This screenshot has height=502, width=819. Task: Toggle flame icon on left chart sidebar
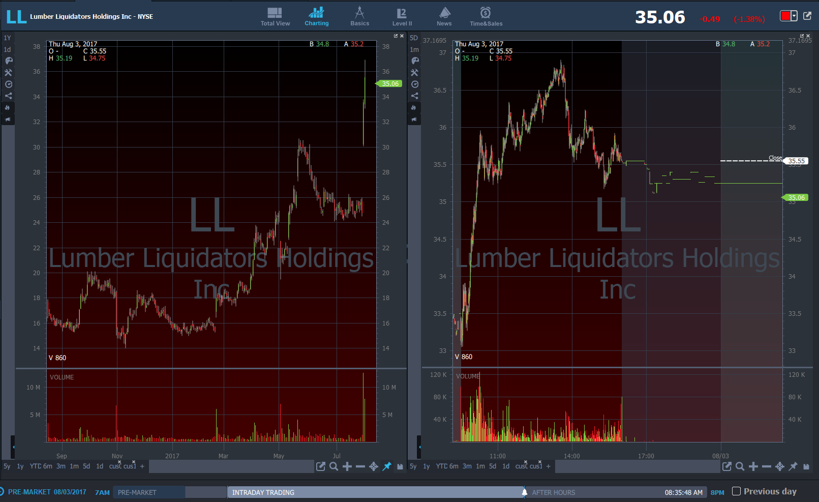(8, 107)
